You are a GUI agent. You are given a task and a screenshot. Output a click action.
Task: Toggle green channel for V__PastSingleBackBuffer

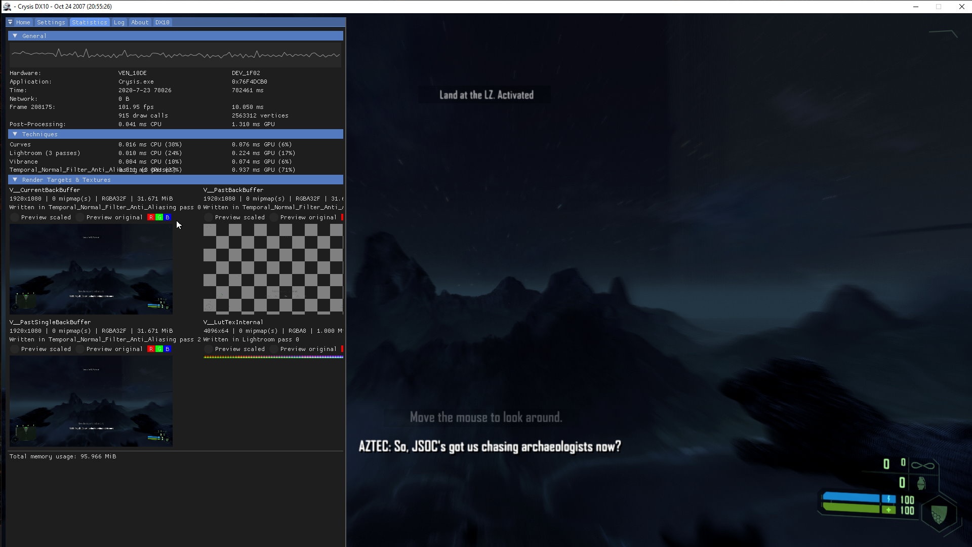[159, 349]
